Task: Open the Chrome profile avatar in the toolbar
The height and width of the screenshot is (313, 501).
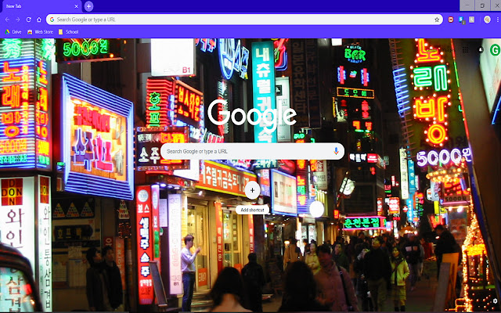Action: pos(487,20)
